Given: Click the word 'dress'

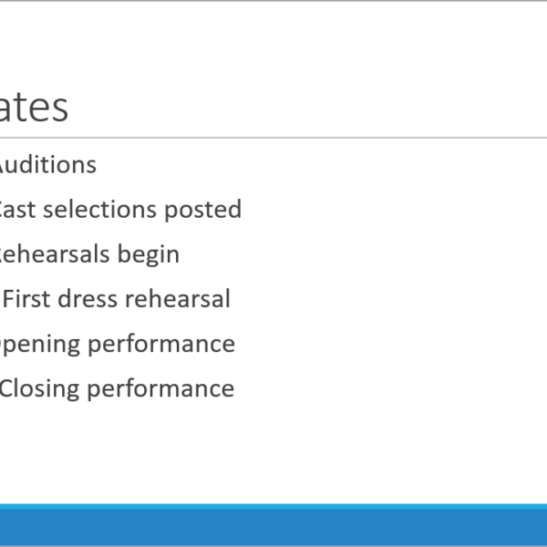Looking at the screenshot, I should (88, 299).
